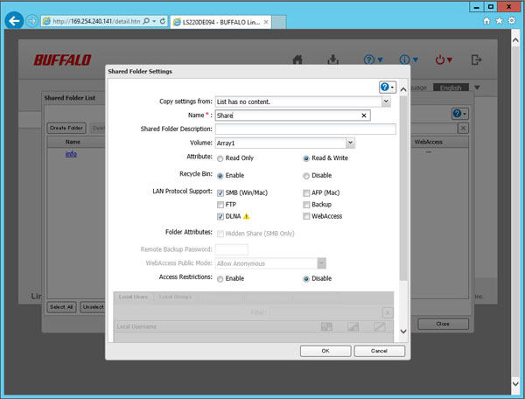
Task: Toggle SMB (Win/Mac) protocol checkbox
Action: (220, 193)
